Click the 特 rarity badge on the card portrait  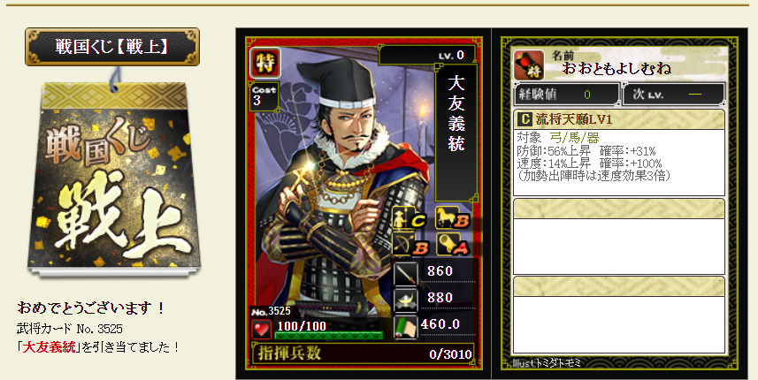point(265,63)
